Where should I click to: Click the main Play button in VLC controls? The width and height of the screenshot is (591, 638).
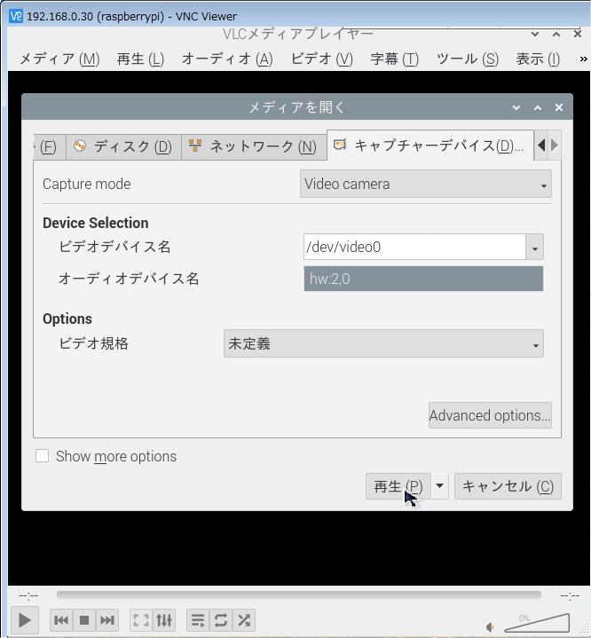pos(25,620)
